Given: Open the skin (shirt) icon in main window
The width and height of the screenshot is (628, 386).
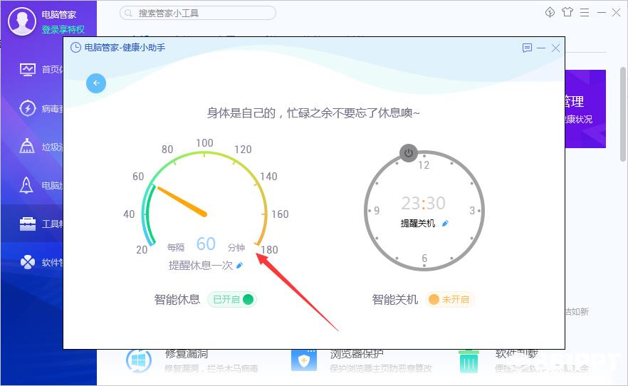Looking at the screenshot, I should point(567,12).
